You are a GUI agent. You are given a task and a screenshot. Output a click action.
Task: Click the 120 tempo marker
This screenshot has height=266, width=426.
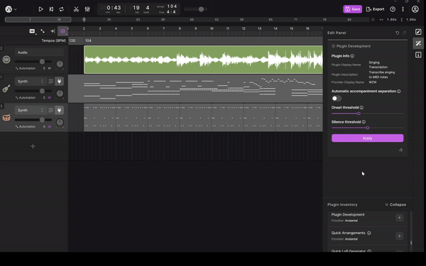click(x=72, y=40)
